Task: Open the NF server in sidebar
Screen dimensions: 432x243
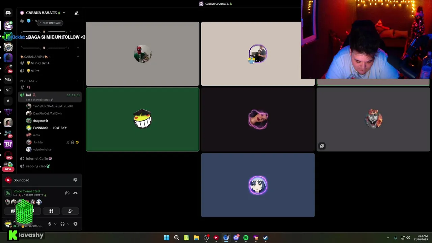Action: 8,90
